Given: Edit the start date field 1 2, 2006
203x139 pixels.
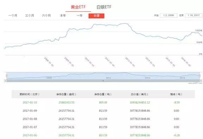Looking at the screenshot, I should [x=168, y=15].
